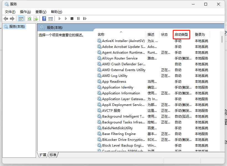227x166 pixels.
Task: Sort services by the 名称 column header
Action: coord(100,34)
